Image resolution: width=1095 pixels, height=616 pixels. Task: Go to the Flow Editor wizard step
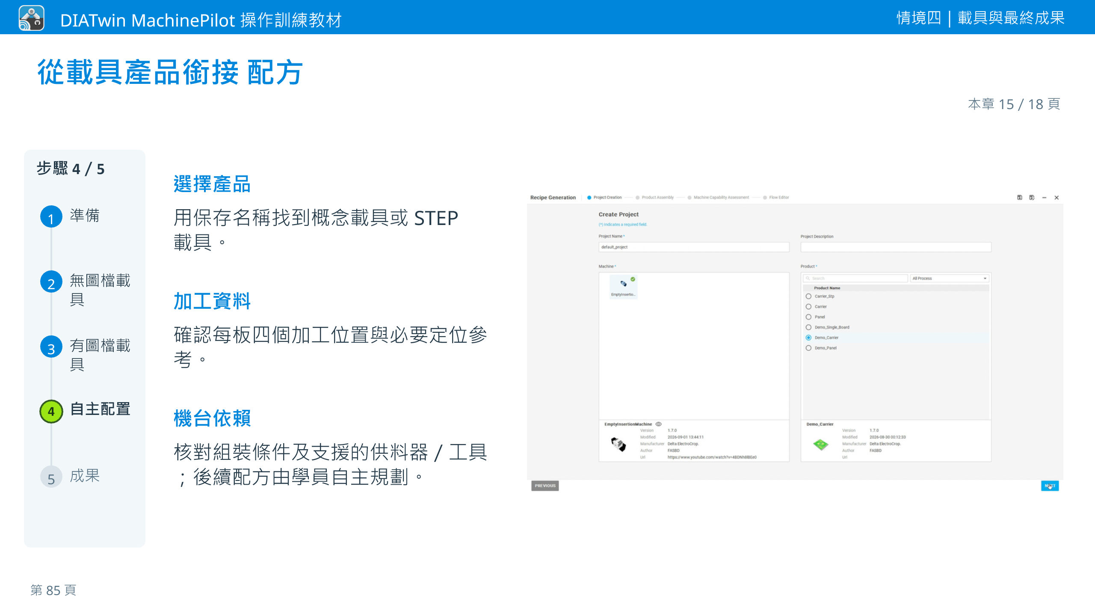click(776, 198)
